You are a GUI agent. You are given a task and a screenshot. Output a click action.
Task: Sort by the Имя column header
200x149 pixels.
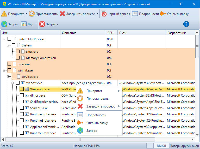[x=30, y=33]
